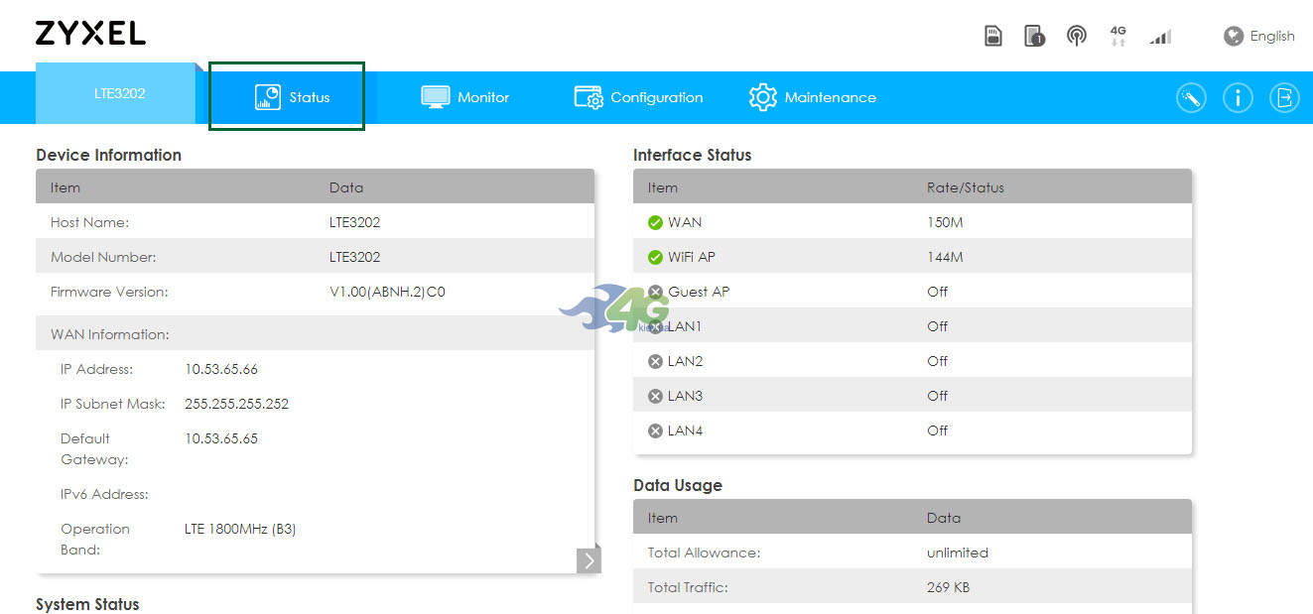Click the WiFi AP green check icon
Image resolution: width=1313 pixels, height=614 pixels.
point(655,258)
